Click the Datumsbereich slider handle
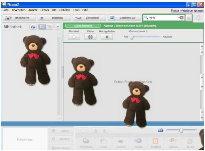205x151 pixels. point(131,37)
